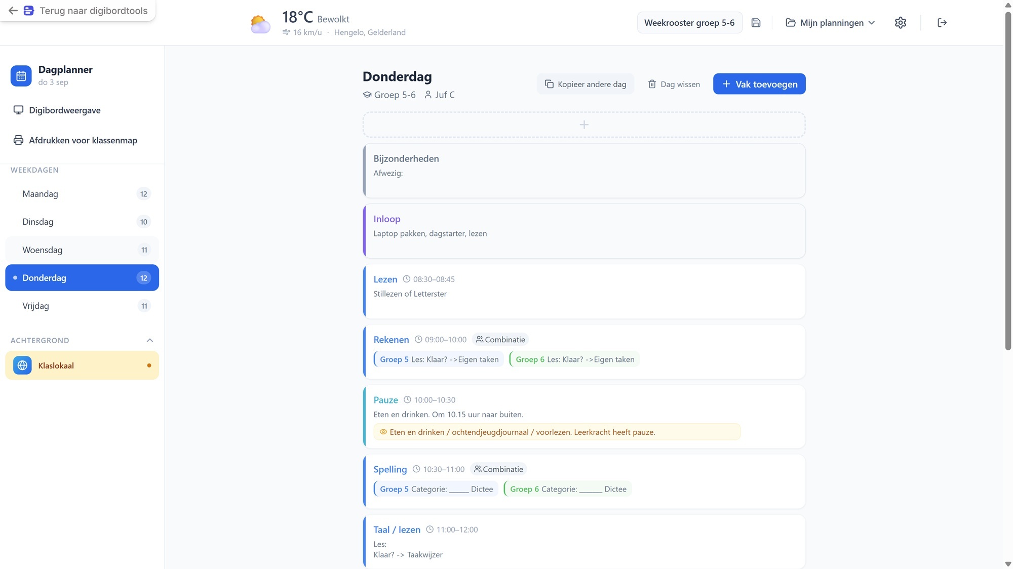The height and width of the screenshot is (569, 1013).
Task: Click the save disk icon
Action: click(x=756, y=23)
